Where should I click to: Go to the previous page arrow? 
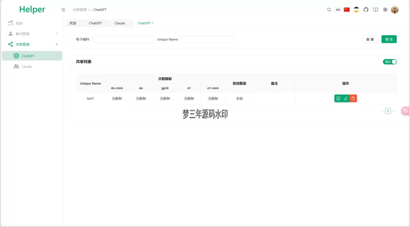click(x=382, y=111)
